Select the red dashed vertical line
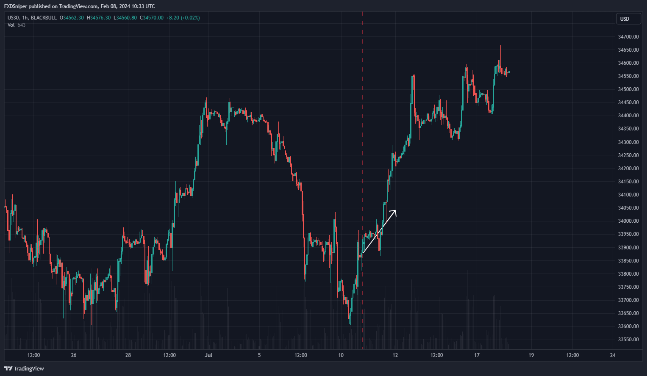The height and width of the screenshot is (376, 647). tap(362, 127)
